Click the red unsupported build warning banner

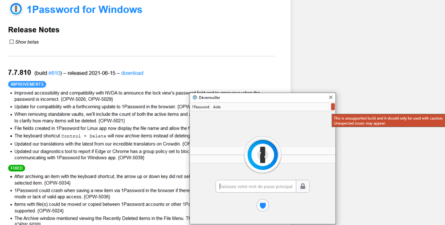(388, 121)
